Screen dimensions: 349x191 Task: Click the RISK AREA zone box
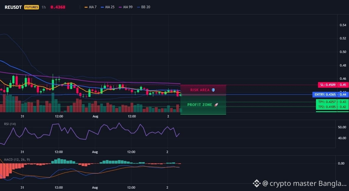point(203,90)
